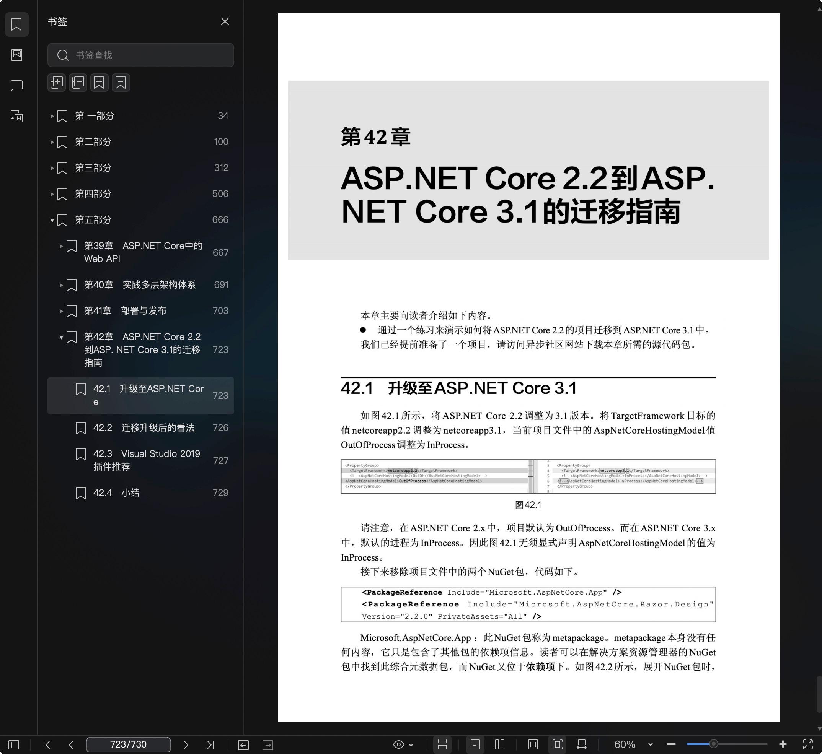Expand the 第41章 部署与发布 arrow
Viewport: 822px width, 754px height.
point(61,311)
